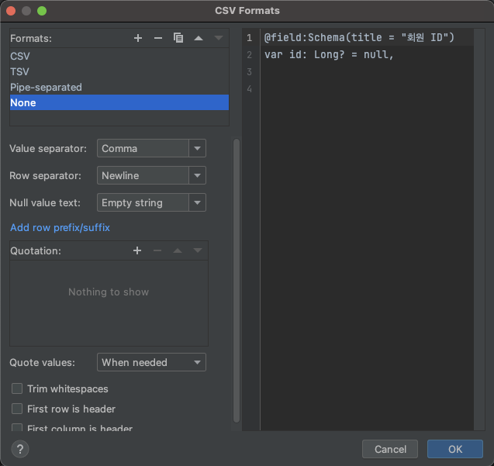Edit the Comma value separator field
Viewport: 494px width, 466px height.
coord(143,148)
